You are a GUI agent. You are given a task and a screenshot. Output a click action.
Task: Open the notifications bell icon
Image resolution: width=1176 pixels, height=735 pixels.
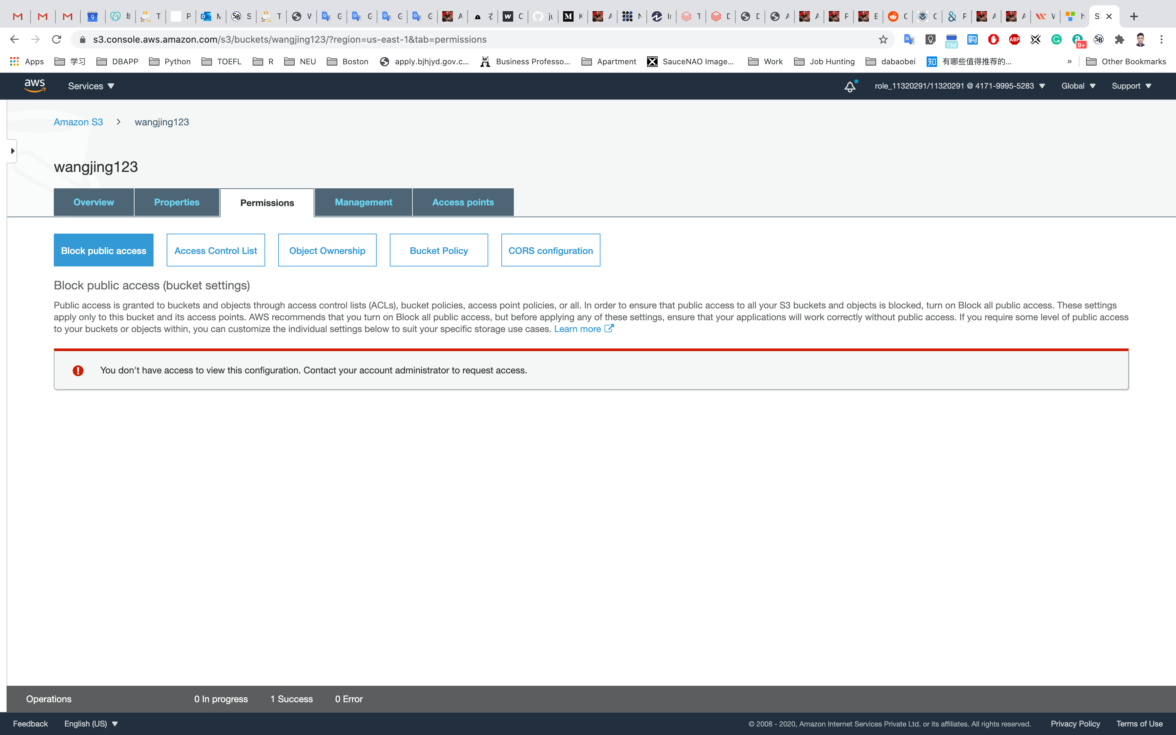tap(850, 87)
